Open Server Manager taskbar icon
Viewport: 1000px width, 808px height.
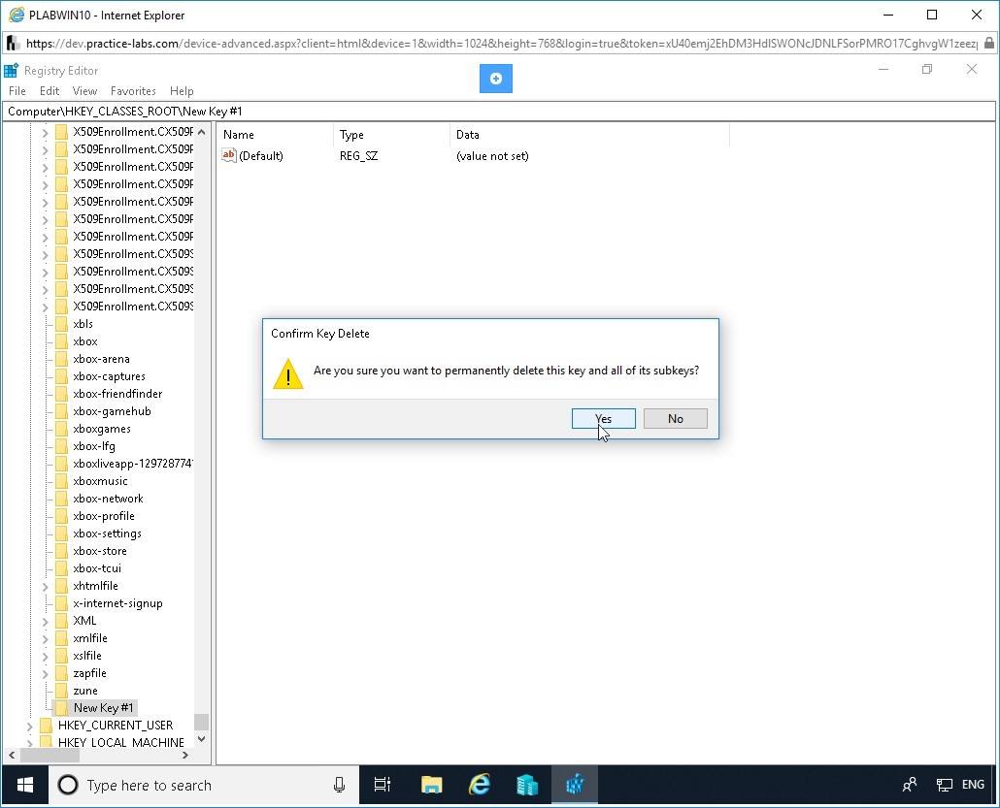[x=527, y=785]
